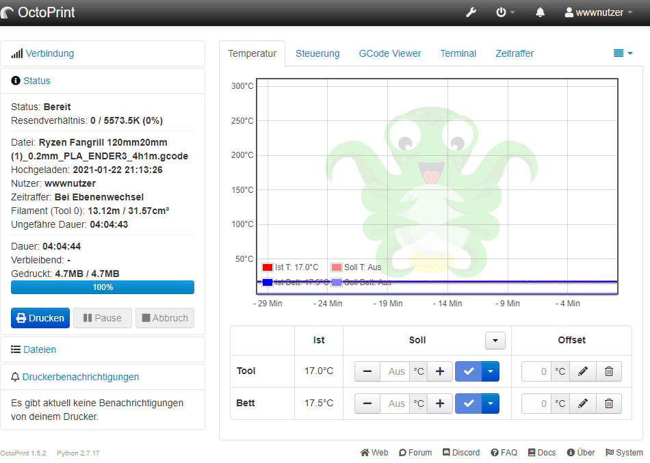
Task: Open notifications bell in top bar
Action: (x=540, y=12)
